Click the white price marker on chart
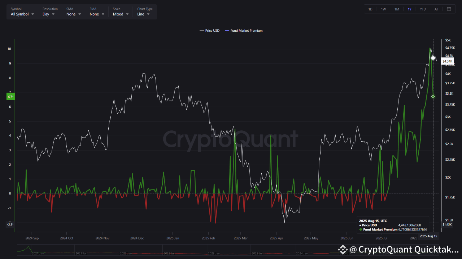The width and height of the screenshot is (462, 259). [433, 58]
